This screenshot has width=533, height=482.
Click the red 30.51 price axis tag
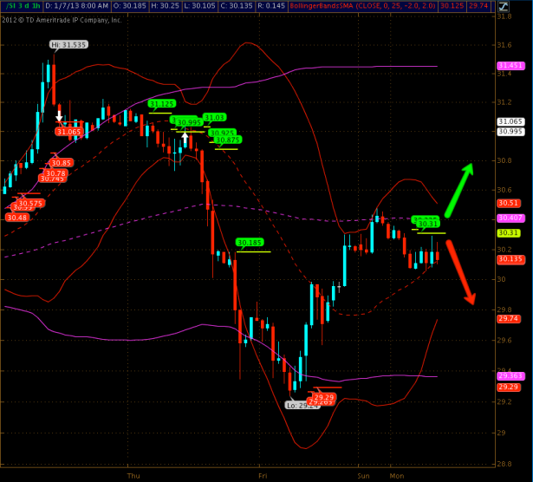pos(507,203)
